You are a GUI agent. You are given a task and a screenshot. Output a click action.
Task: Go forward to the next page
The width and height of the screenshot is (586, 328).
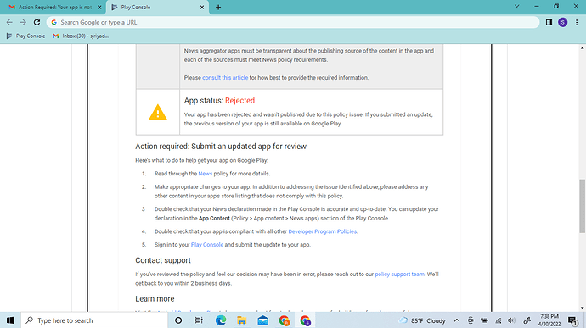[23, 22]
